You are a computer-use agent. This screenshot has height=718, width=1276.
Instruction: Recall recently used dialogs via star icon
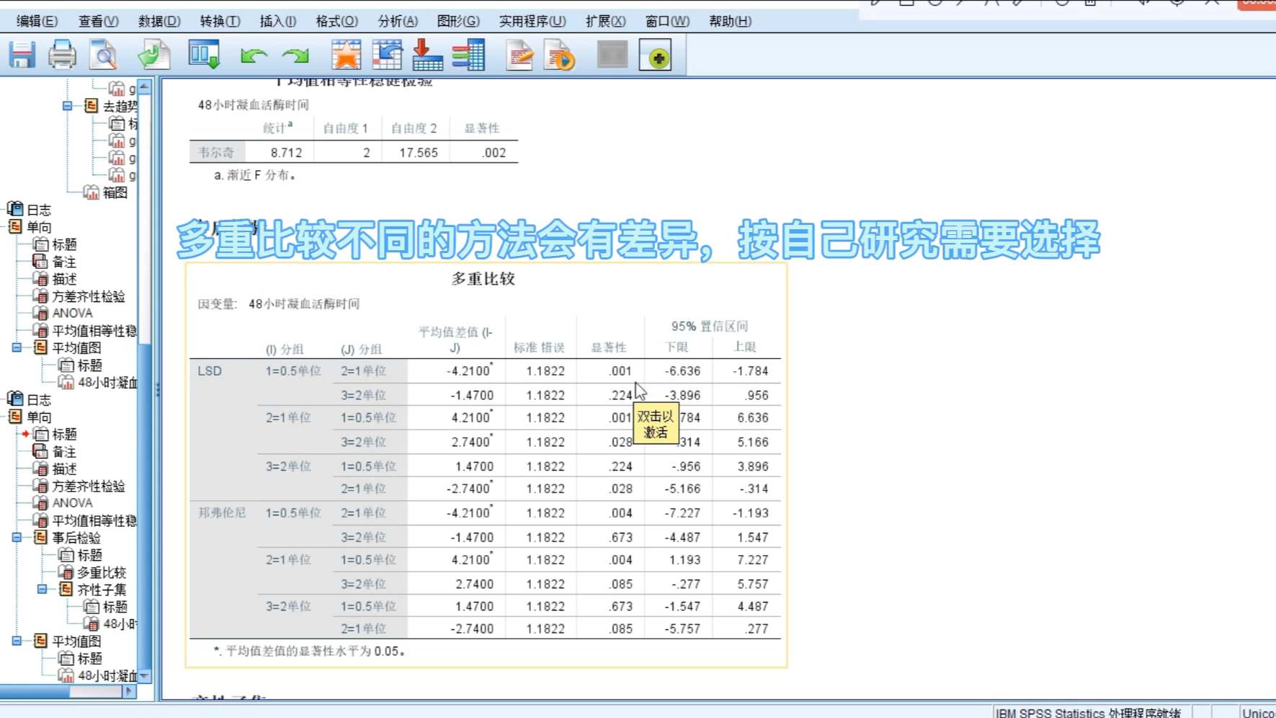point(347,54)
